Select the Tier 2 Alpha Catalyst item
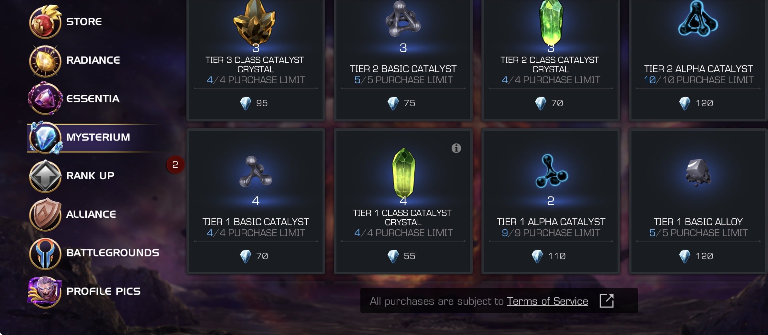The image size is (768, 335). [x=698, y=60]
